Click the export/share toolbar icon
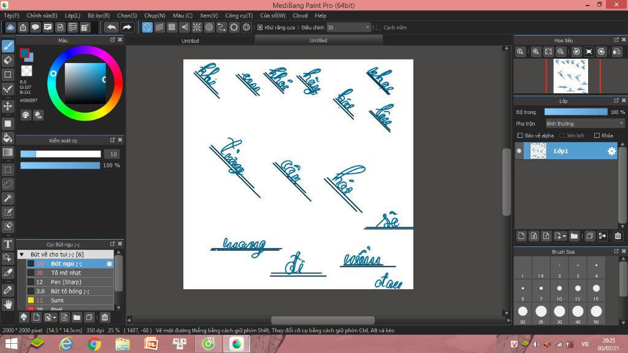This screenshot has height=353, width=628. [23, 27]
